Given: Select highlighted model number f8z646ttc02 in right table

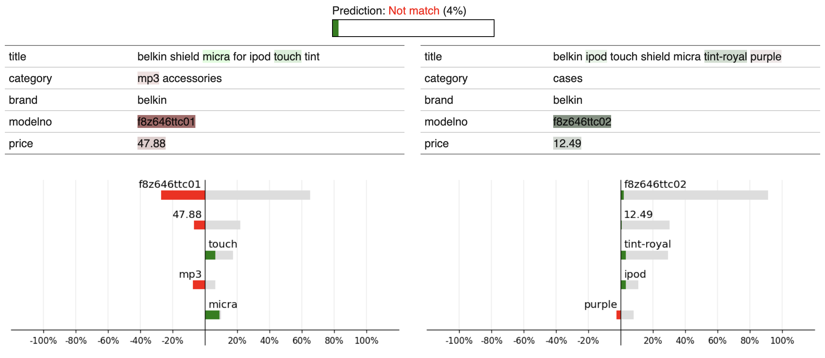Looking at the screenshot, I should (x=582, y=121).
